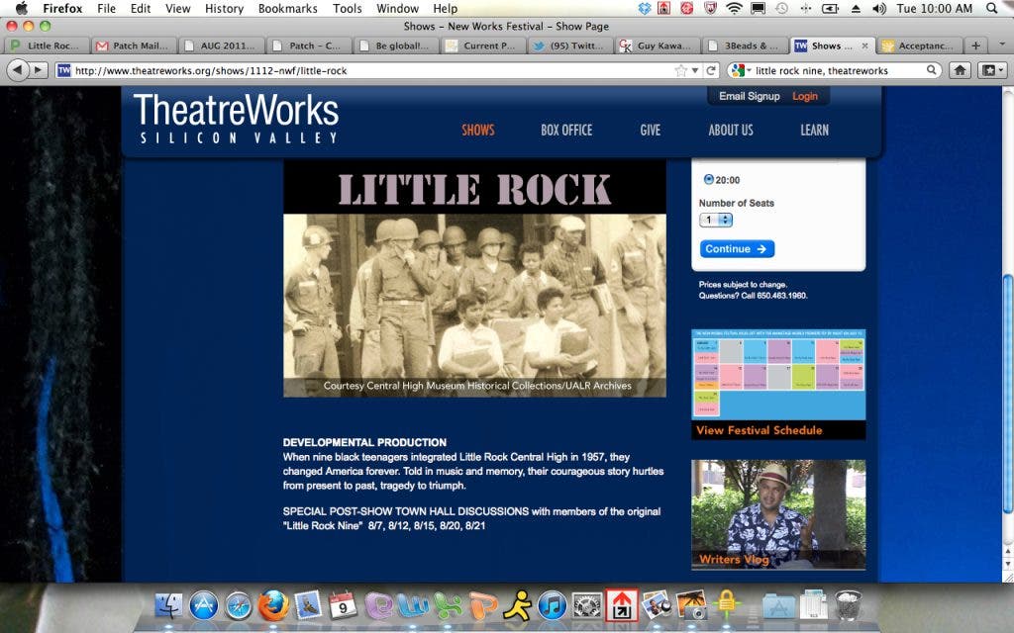Open the Number of Seats selector
The image size is (1014, 633).
715,221
